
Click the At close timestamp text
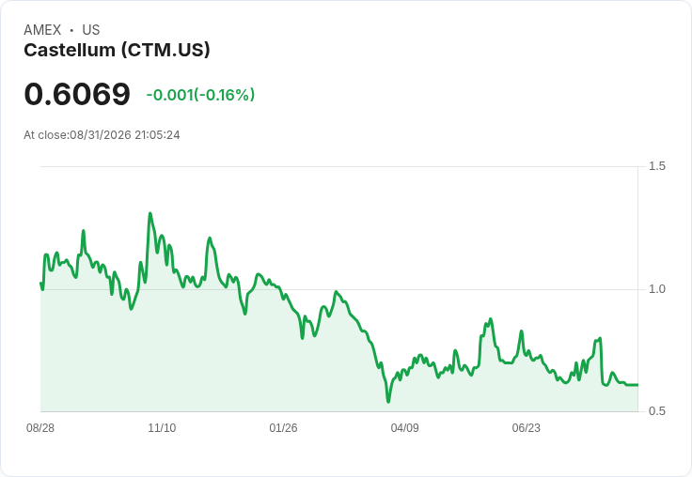point(102,135)
